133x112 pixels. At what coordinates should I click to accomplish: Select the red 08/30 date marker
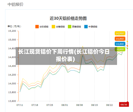coord(124,104)
